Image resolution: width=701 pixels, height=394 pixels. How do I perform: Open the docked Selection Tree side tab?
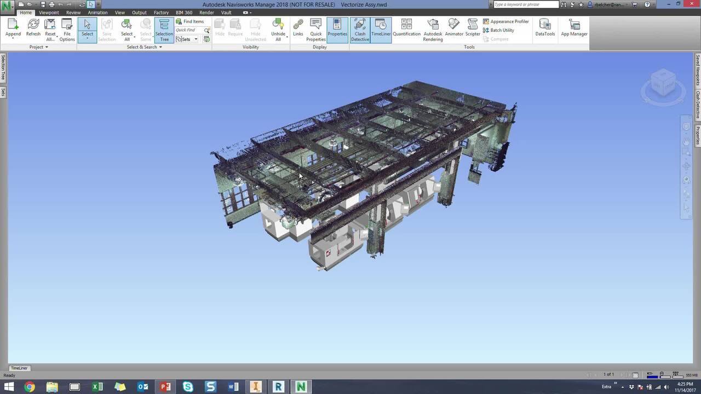point(3,68)
